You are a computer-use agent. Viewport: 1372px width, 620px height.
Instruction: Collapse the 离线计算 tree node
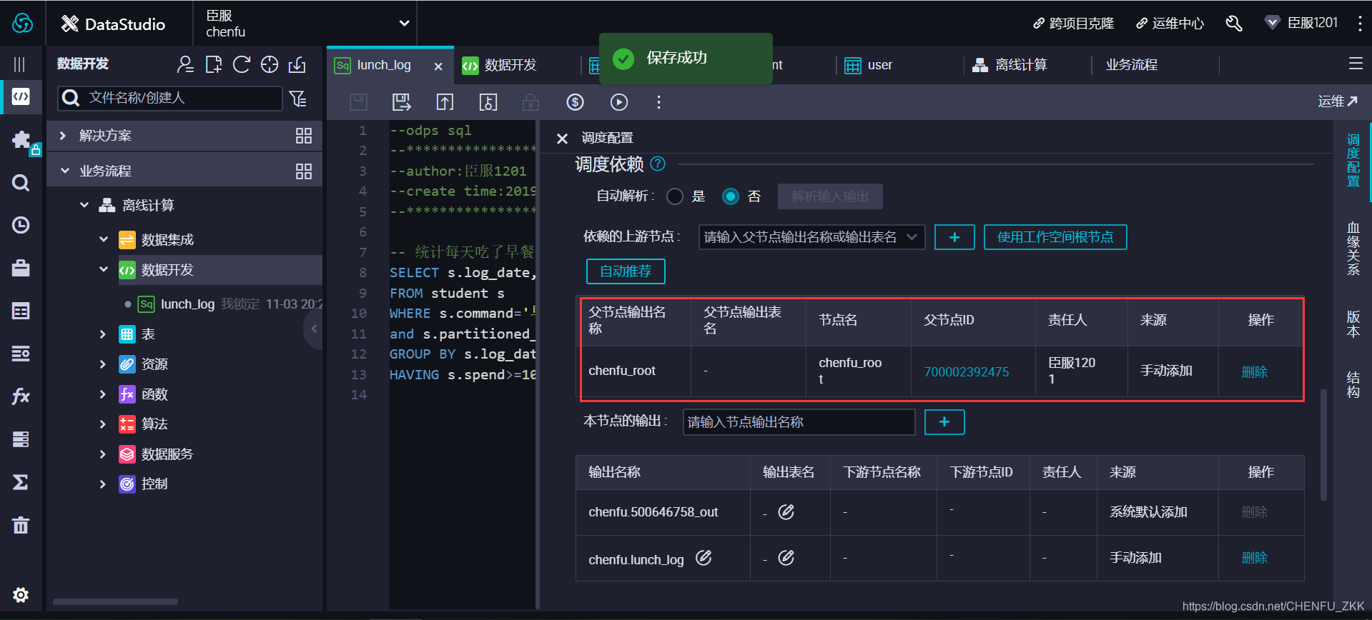[84, 205]
